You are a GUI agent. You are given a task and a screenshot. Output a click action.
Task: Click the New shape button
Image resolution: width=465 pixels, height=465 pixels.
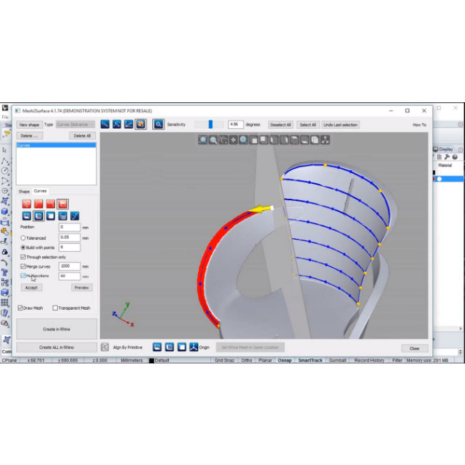click(29, 124)
